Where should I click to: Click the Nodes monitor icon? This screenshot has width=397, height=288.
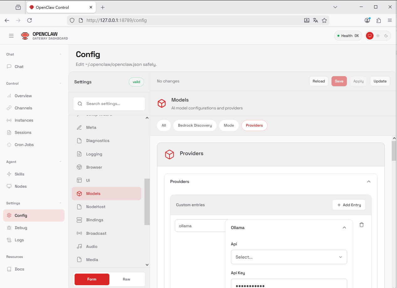tap(9, 186)
